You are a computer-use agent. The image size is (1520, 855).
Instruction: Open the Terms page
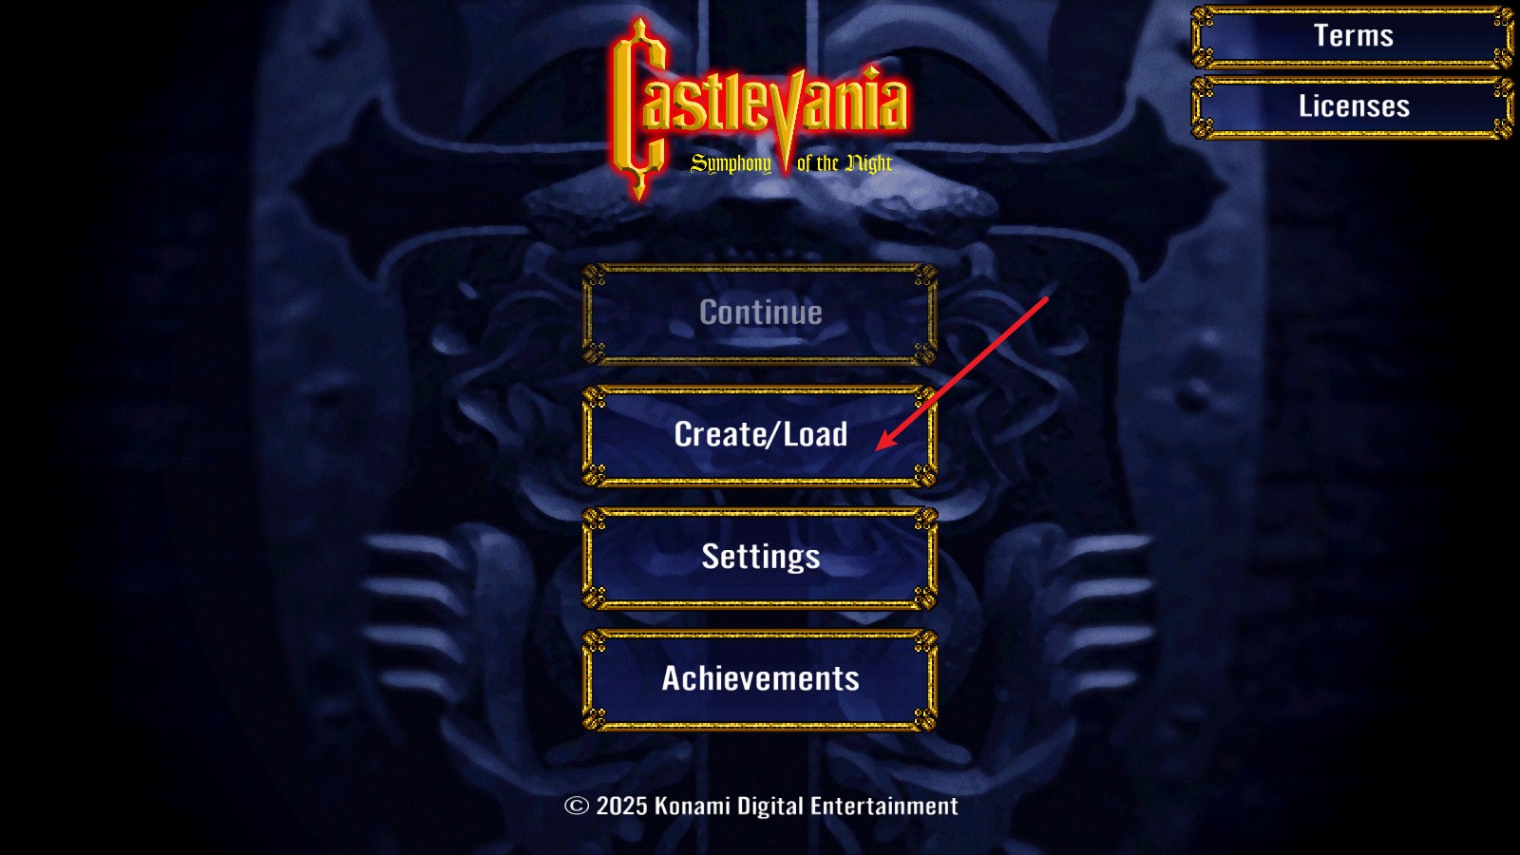tap(1353, 37)
